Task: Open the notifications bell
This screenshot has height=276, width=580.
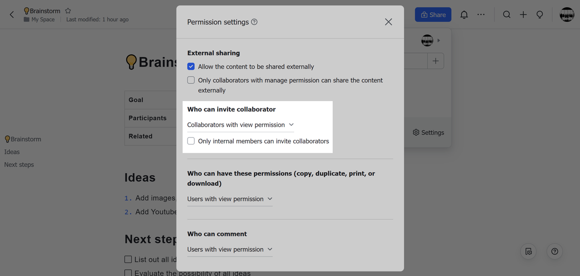Action: point(464,14)
